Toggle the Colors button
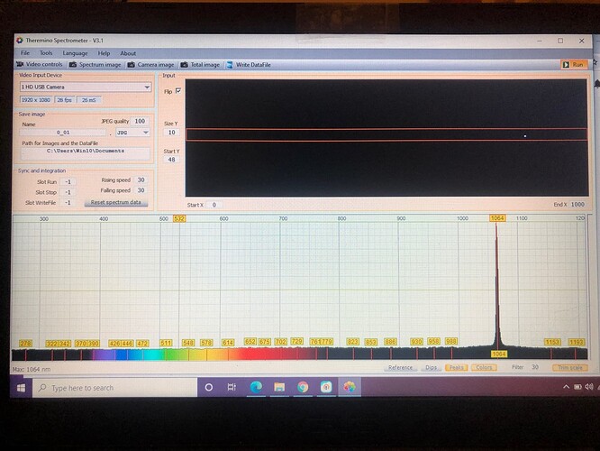Viewport: 600px width, 451px height. [484, 367]
